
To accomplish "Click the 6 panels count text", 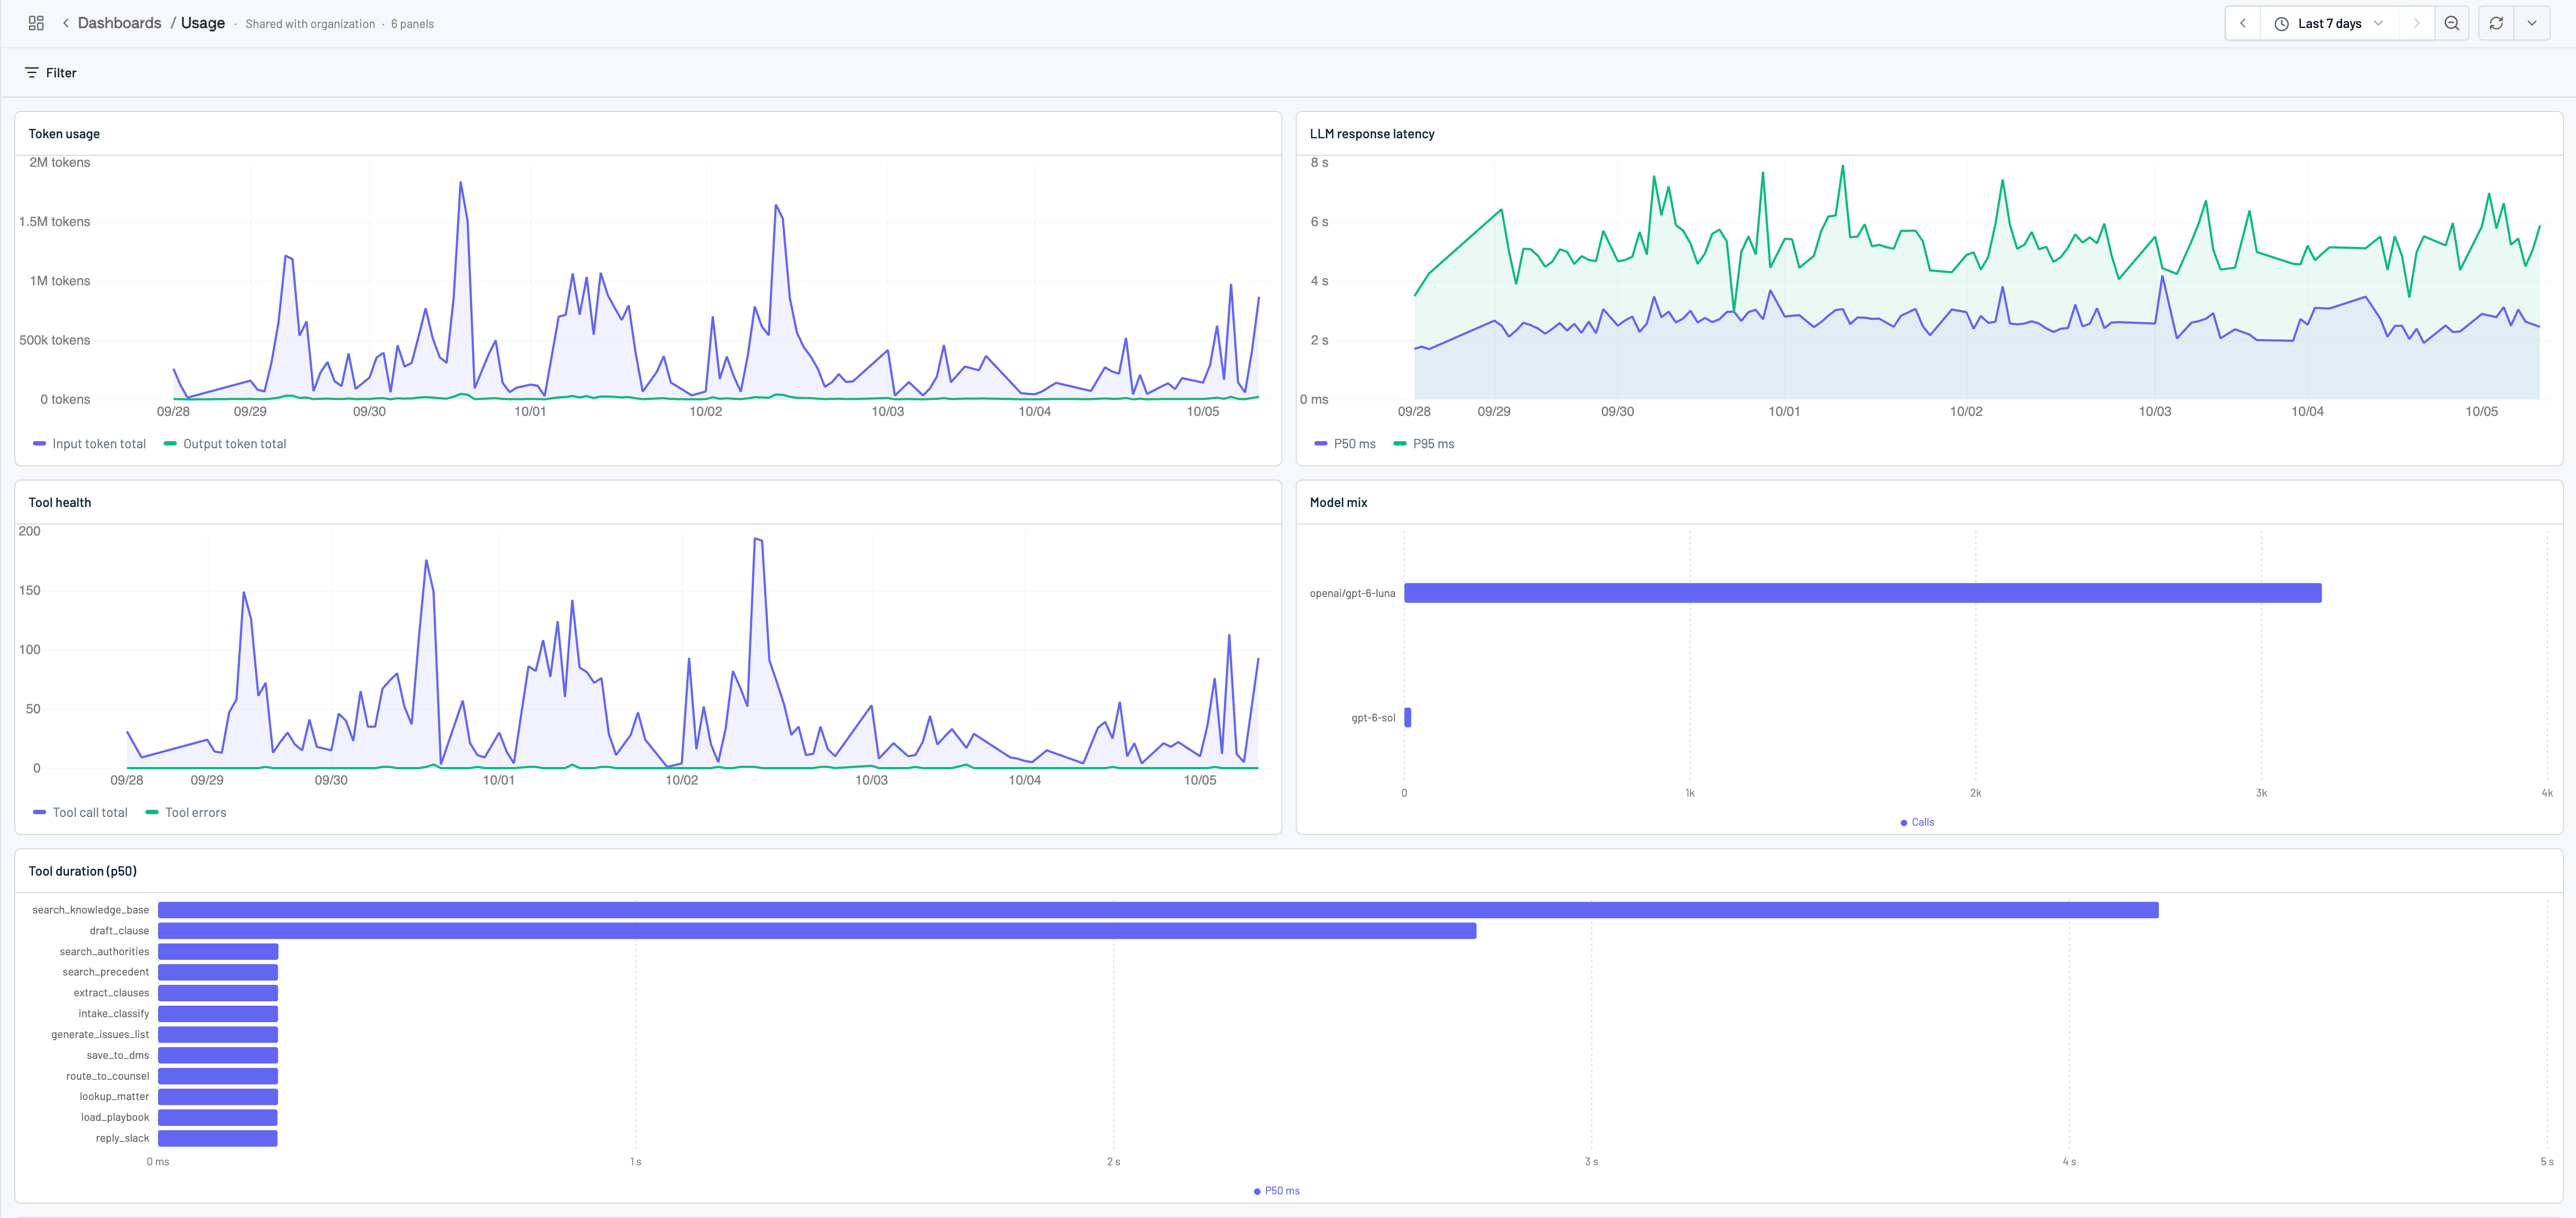I will 412,24.
